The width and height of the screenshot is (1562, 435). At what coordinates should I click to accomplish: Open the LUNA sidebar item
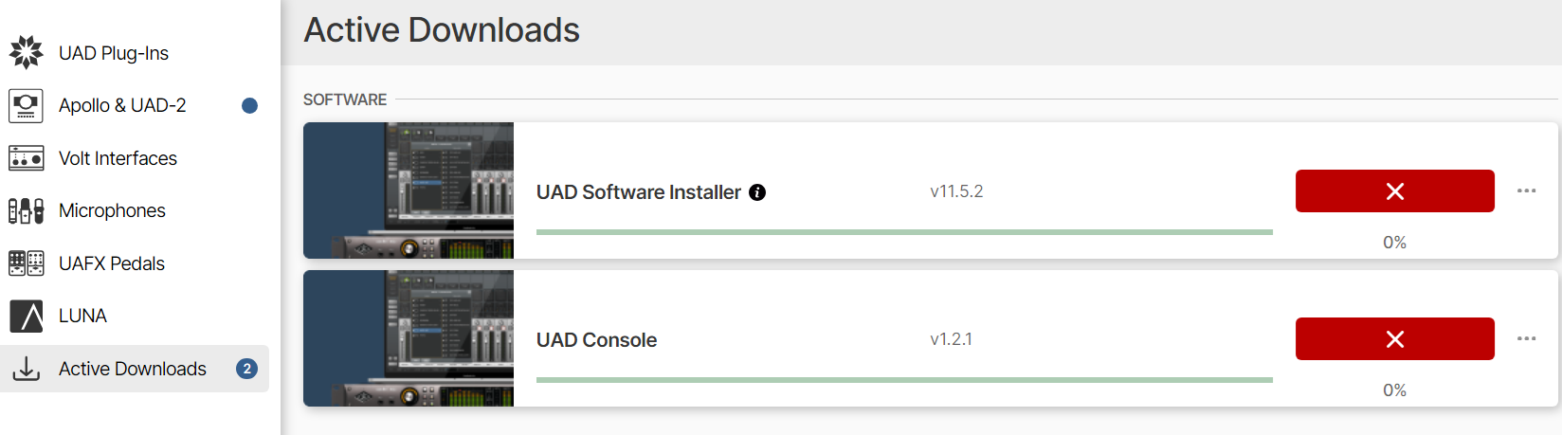click(82, 316)
